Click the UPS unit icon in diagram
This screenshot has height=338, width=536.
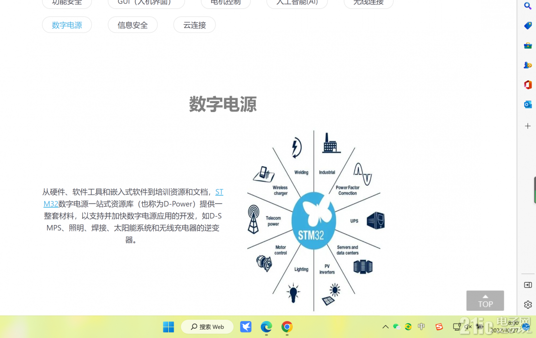(375, 220)
